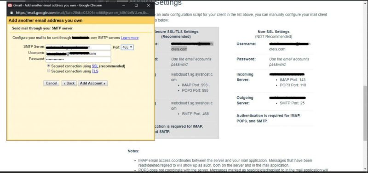This screenshot has width=368, height=173.
Task: Close the Gmail popup window
Action: point(148,5)
